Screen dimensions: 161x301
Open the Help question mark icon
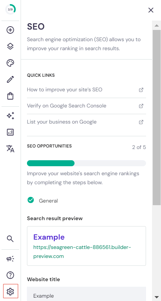click(x=10, y=275)
